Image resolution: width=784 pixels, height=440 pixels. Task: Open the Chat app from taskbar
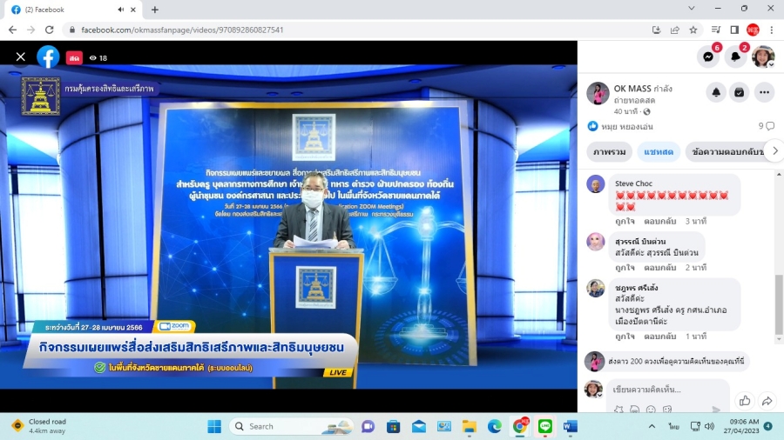368,427
